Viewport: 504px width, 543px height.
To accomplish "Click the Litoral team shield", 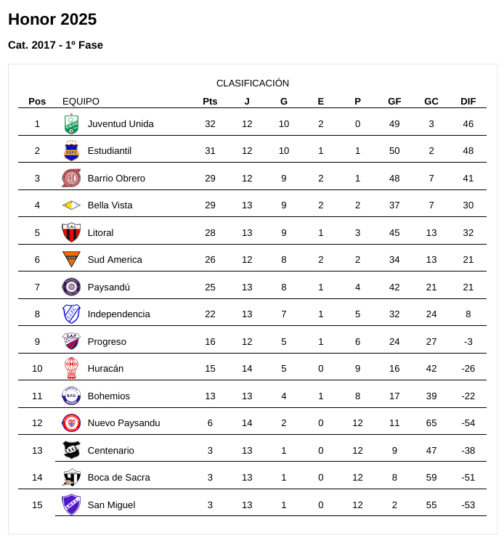I will (x=71, y=232).
